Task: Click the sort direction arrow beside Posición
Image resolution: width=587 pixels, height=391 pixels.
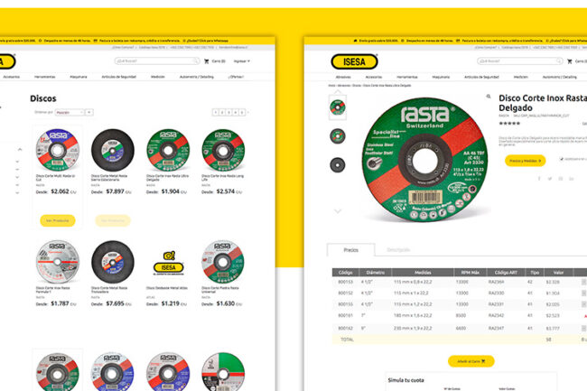Action: (91, 113)
